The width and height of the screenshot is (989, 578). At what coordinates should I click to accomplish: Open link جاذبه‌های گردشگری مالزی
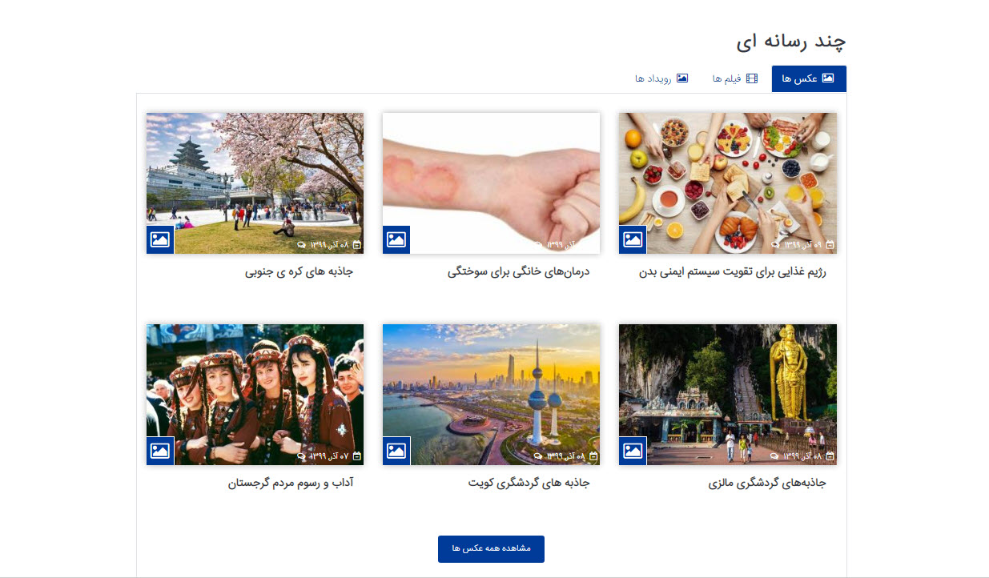point(767,484)
